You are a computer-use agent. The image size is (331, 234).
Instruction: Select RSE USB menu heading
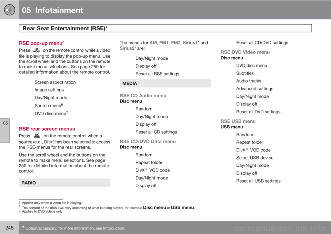tap(238, 121)
